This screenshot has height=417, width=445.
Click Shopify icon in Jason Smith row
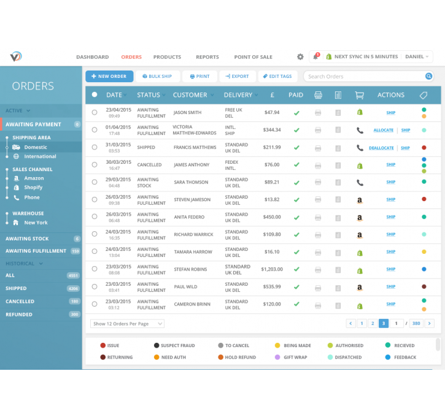tap(360, 112)
